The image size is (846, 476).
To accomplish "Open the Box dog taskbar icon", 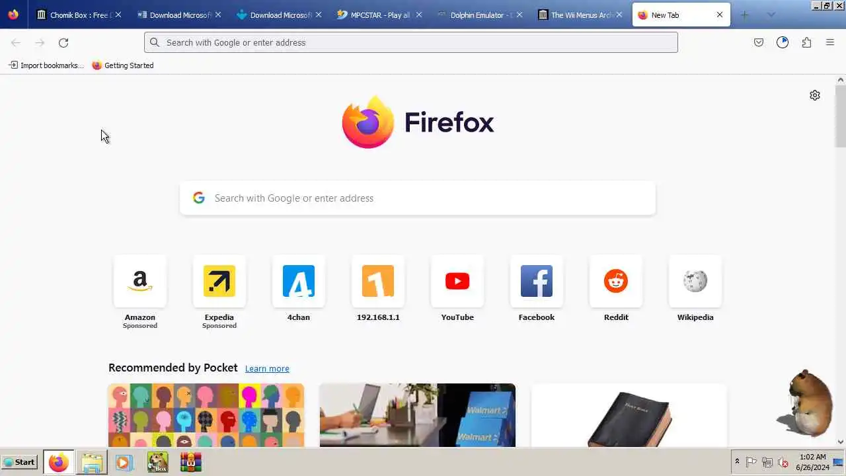I will [157, 462].
